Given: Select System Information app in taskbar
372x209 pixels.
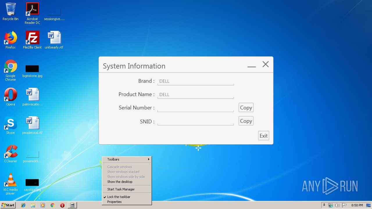Looking at the screenshot, I should click(x=73, y=205).
